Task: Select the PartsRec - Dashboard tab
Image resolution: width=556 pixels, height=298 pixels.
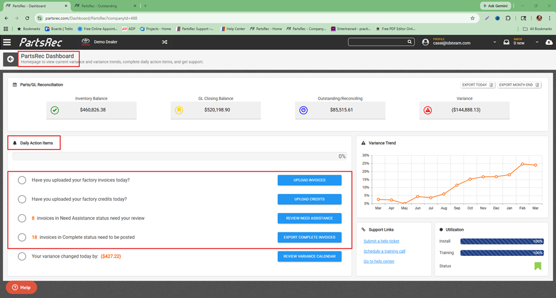Action: pyautogui.click(x=36, y=6)
